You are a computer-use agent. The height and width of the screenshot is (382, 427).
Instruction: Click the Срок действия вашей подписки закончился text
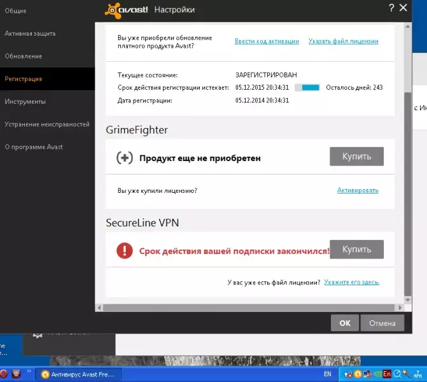tap(234, 251)
